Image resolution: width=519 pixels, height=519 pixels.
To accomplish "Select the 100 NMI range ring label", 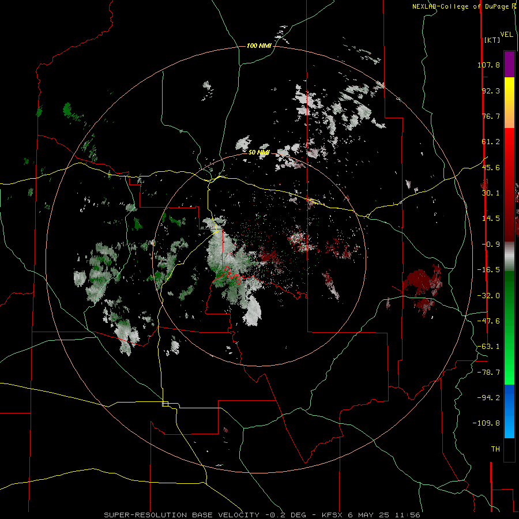I will [x=259, y=46].
